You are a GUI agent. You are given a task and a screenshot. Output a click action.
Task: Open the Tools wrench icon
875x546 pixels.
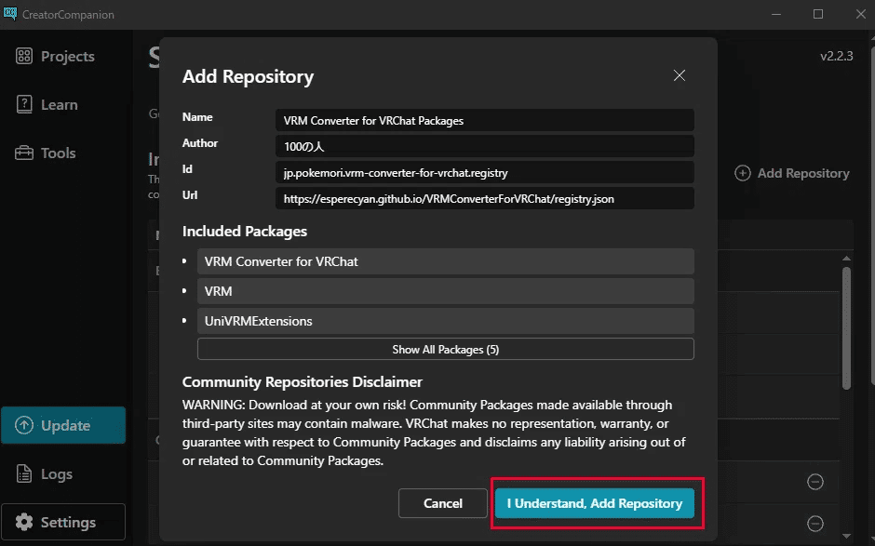pyautogui.click(x=26, y=153)
